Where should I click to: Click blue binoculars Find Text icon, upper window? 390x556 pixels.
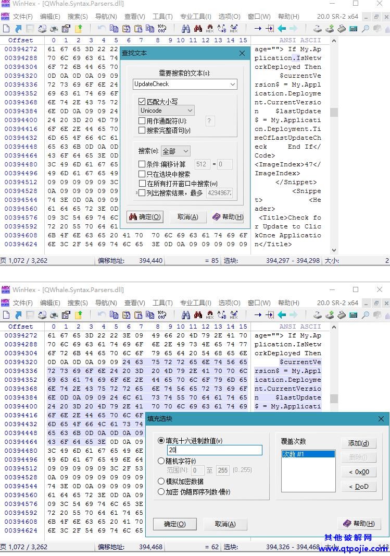[186, 28]
